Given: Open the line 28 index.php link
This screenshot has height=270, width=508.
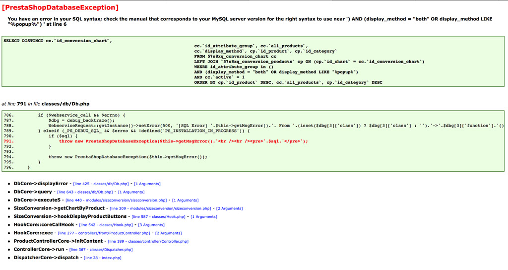Looking at the screenshot, I should click(102, 258).
